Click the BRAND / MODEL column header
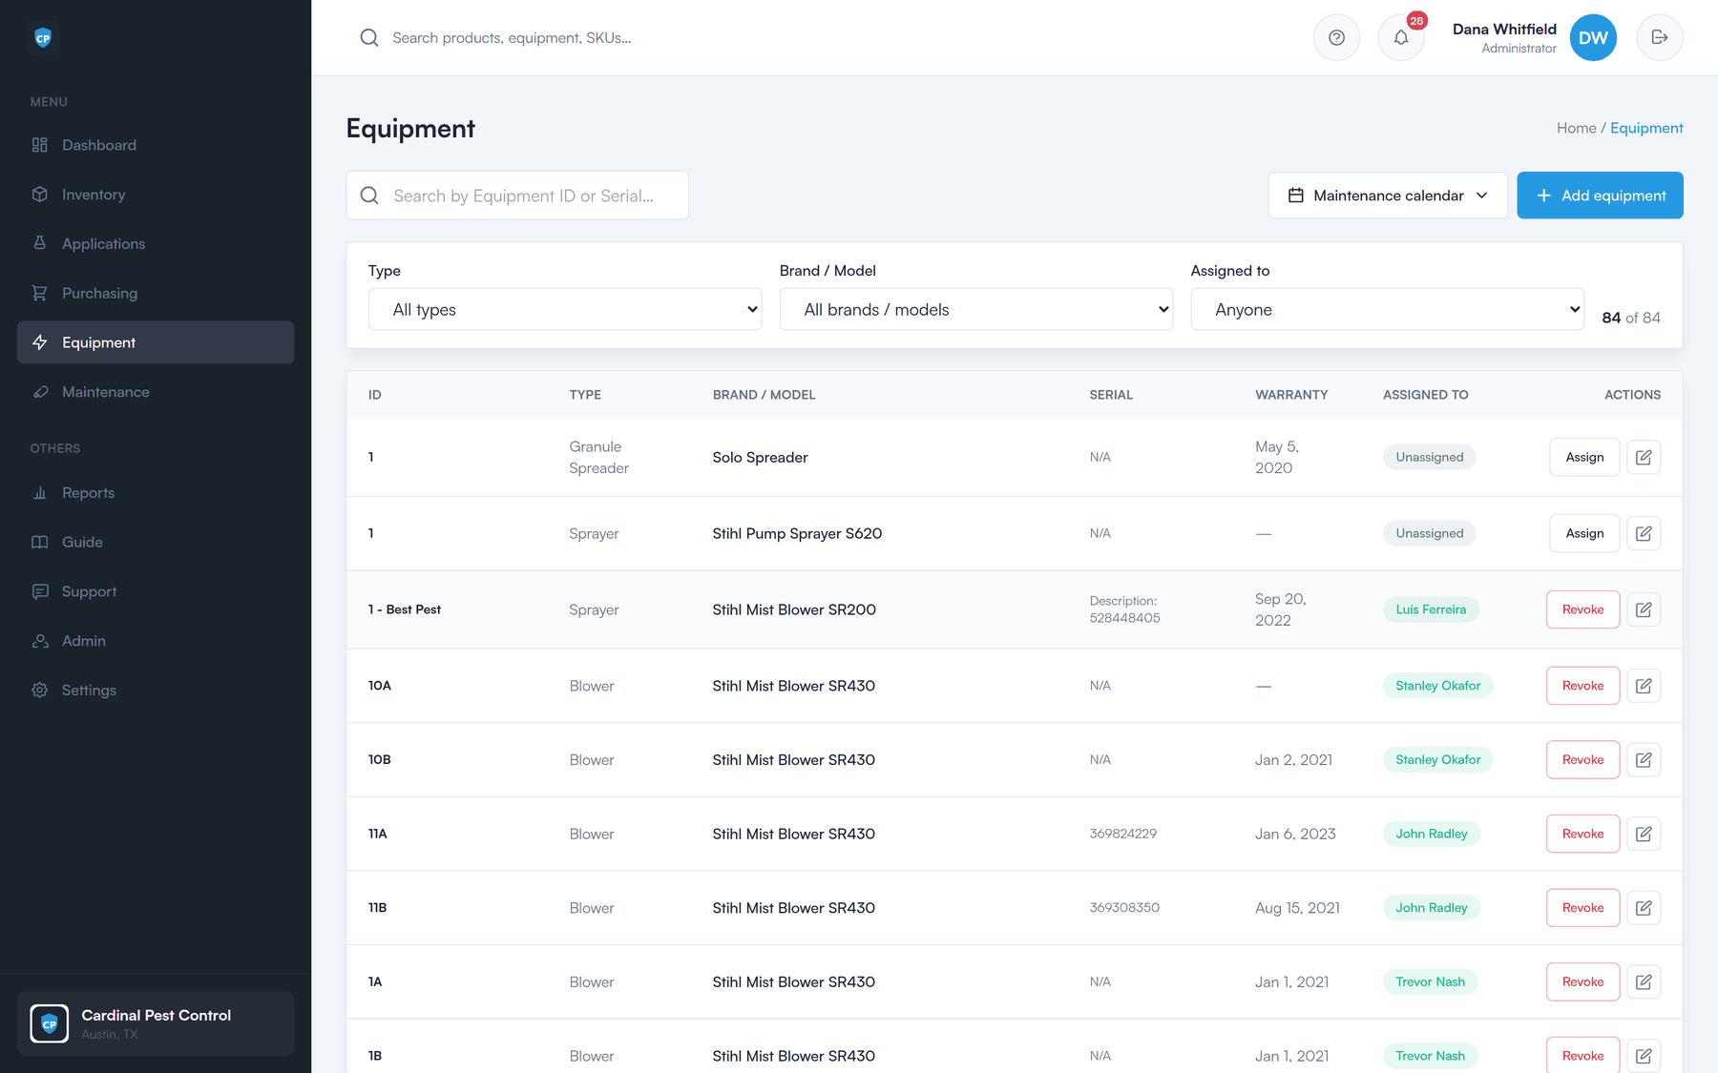The width and height of the screenshot is (1718, 1073). coord(764,395)
